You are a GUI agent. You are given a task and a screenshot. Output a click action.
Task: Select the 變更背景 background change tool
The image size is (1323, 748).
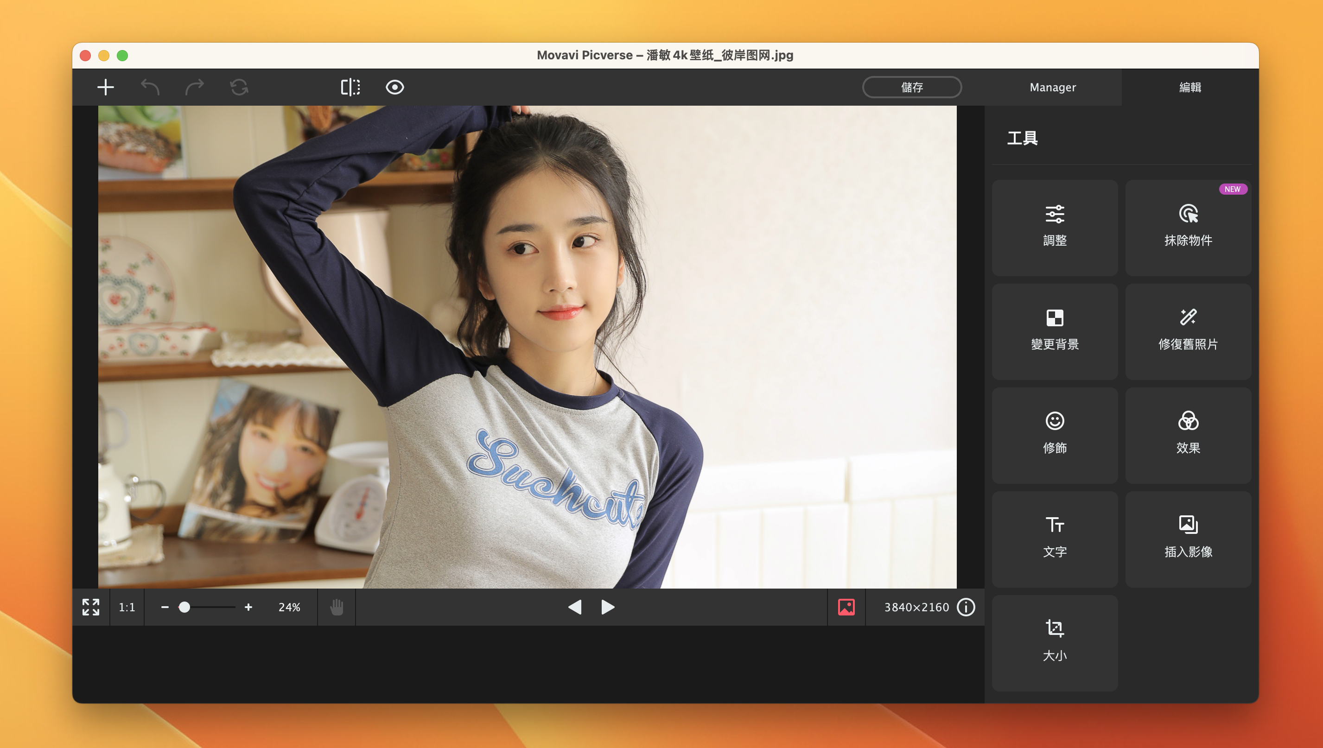tap(1054, 331)
